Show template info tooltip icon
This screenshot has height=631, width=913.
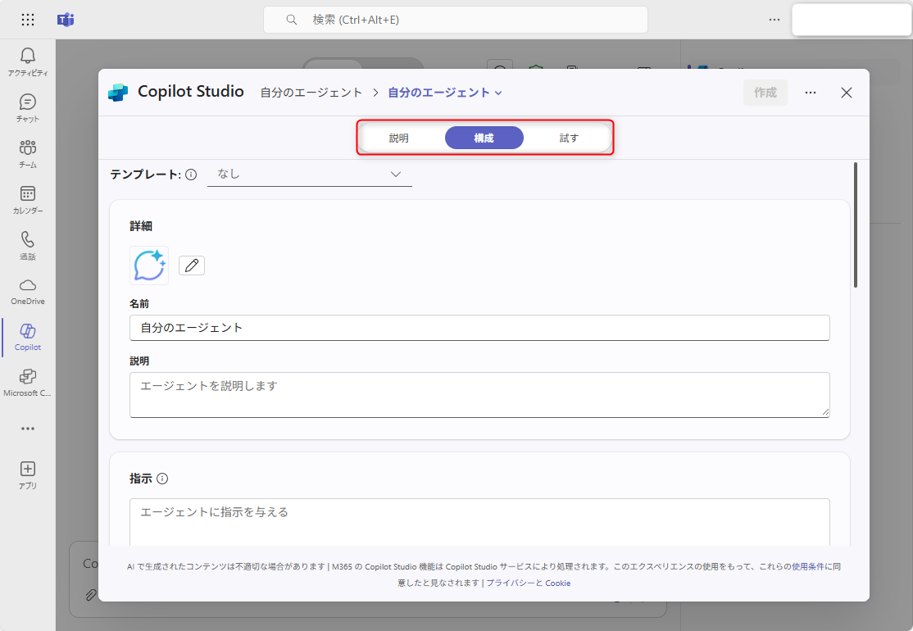click(x=191, y=174)
